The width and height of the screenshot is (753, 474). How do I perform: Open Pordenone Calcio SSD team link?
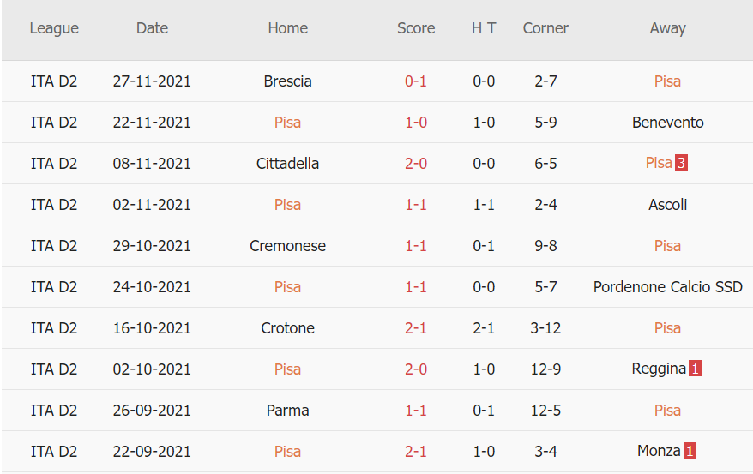click(x=667, y=287)
